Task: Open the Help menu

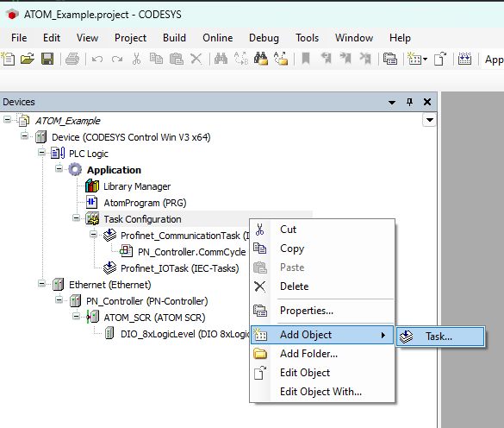Action: [400, 38]
